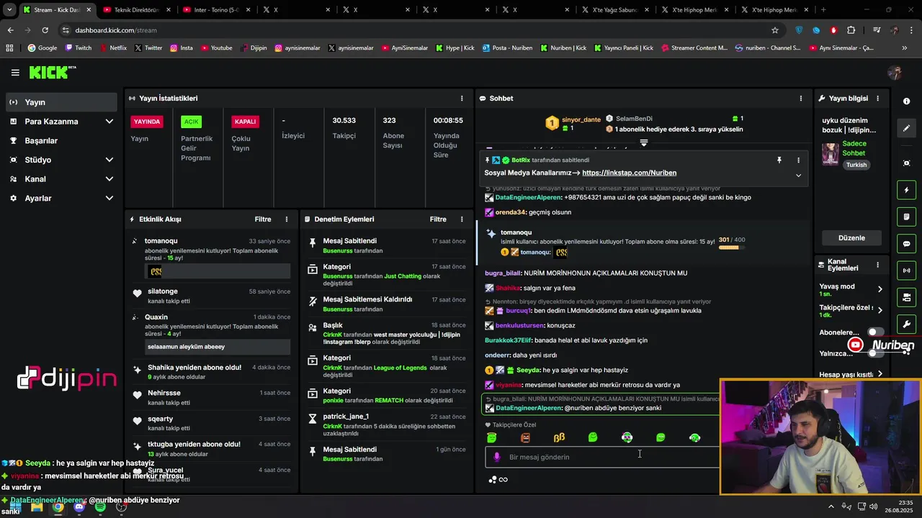Open Takipçilere özel options arrow

pos(880,311)
